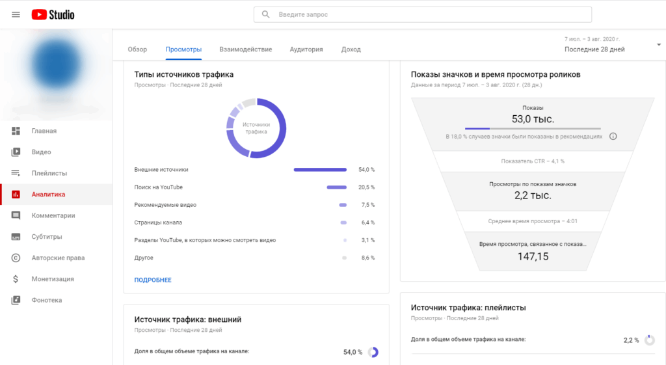Open Видео in the sidebar

pyautogui.click(x=56, y=152)
